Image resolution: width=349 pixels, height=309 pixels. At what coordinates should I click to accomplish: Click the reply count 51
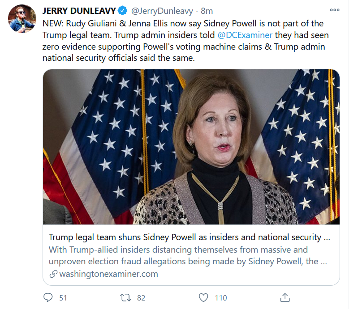(63, 298)
